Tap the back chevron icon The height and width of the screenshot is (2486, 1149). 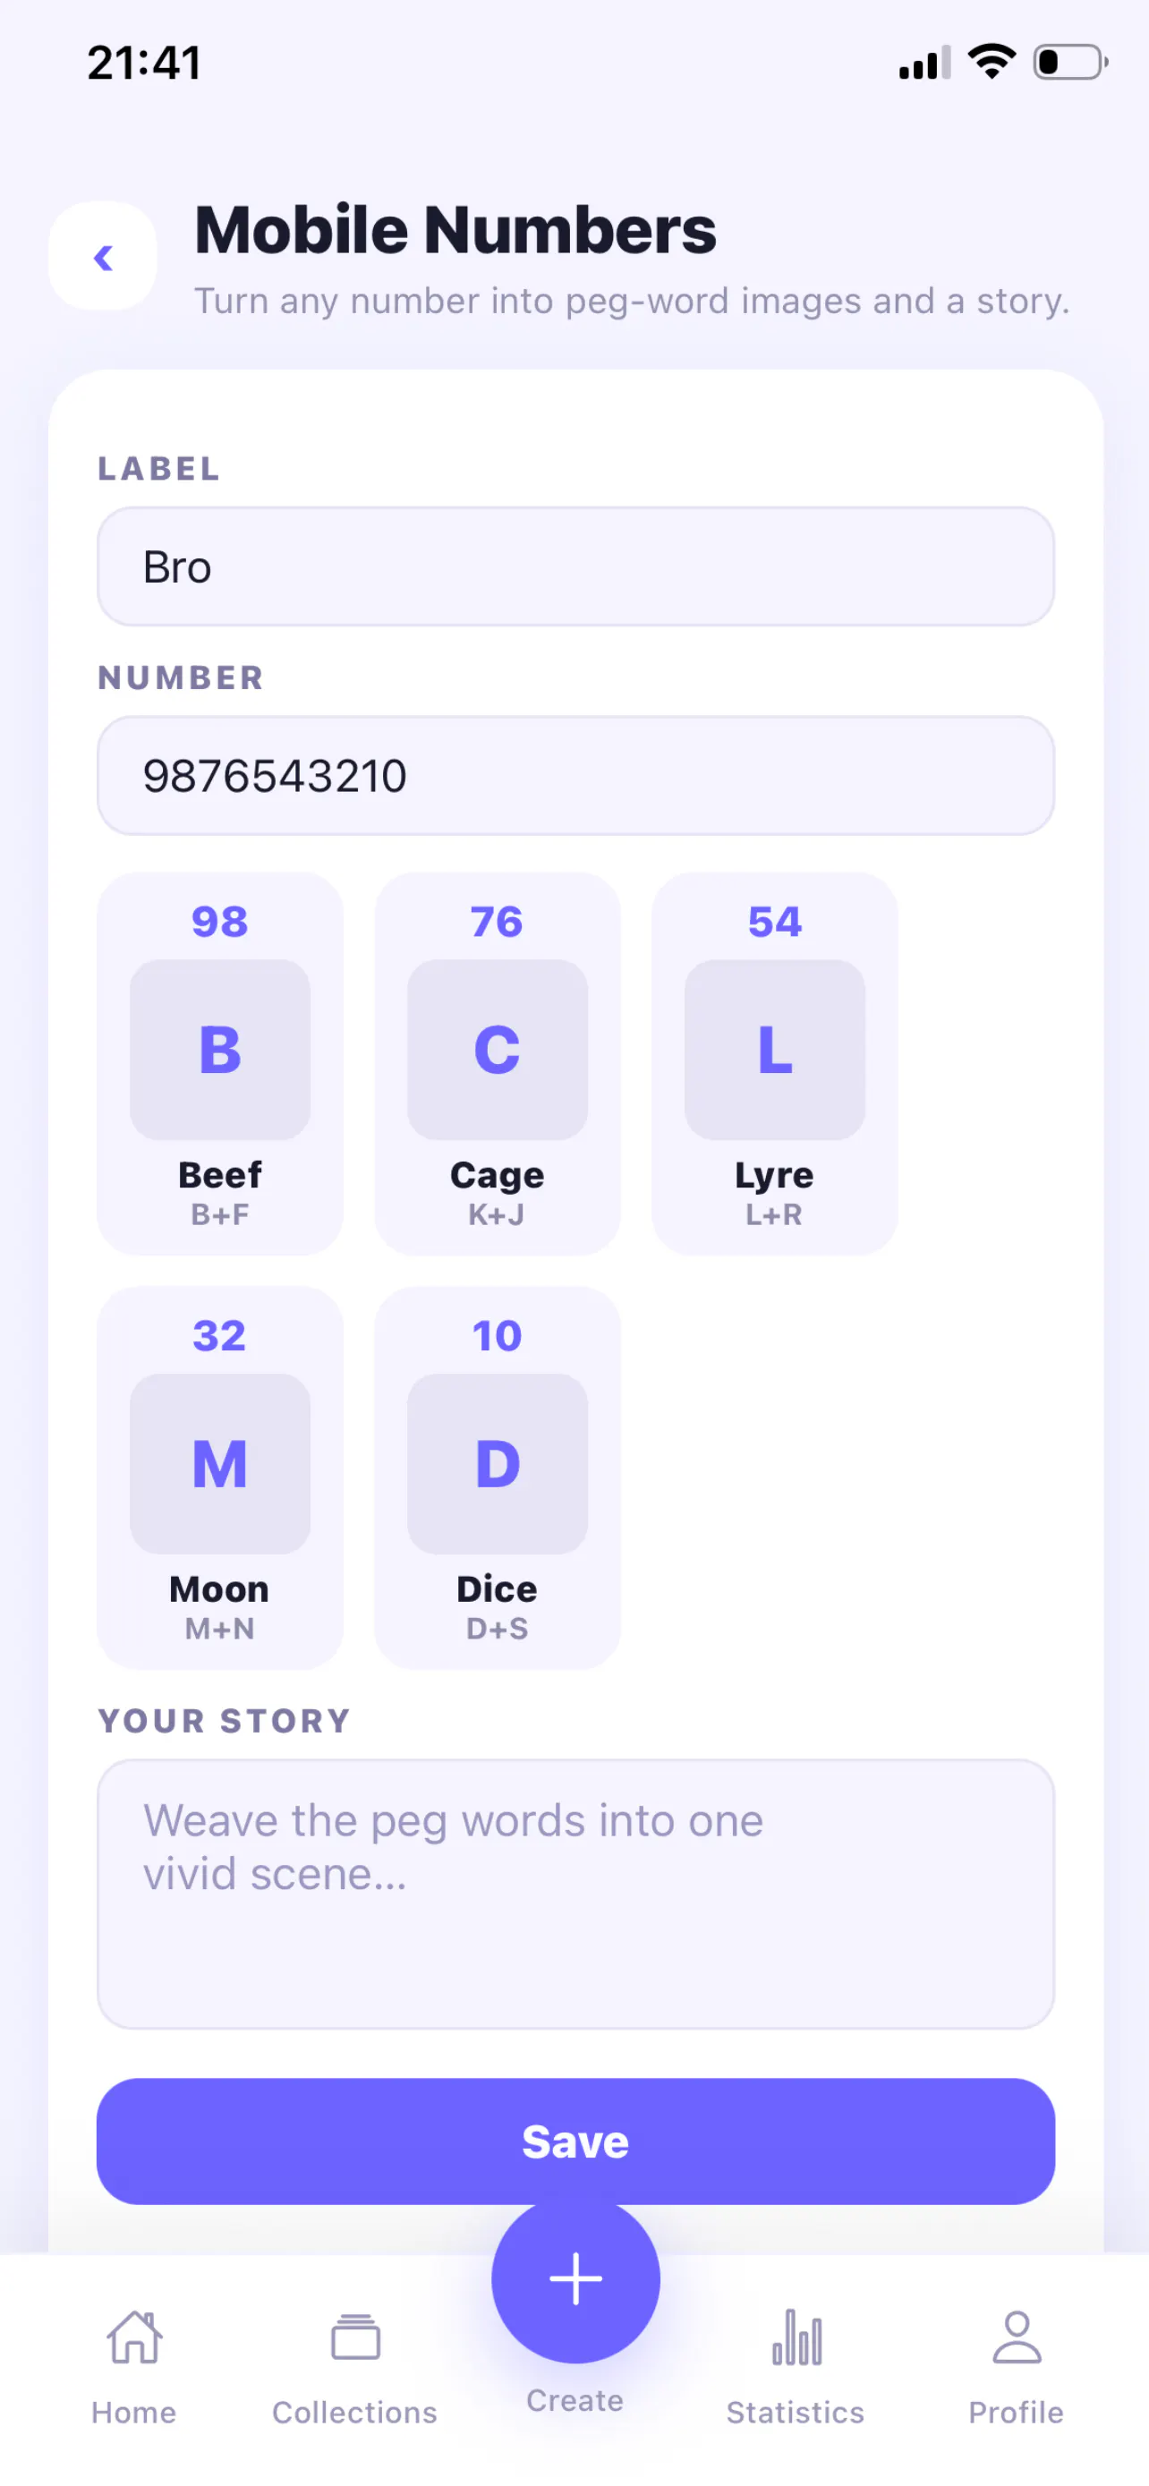coord(103,258)
